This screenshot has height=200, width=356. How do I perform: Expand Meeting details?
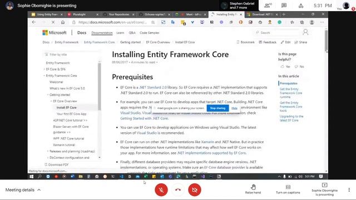point(23,190)
